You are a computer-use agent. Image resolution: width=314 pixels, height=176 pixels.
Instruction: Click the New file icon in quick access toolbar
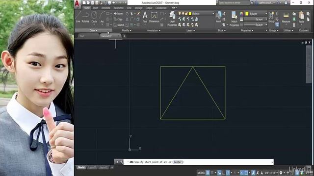(x=84, y=2)
